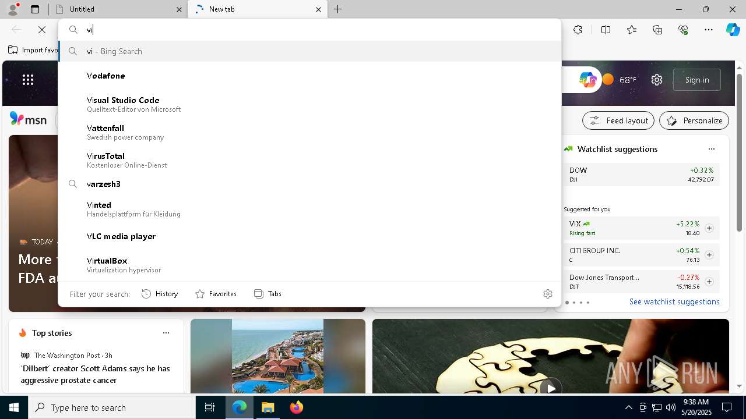The width and height of the screenshot is (746, 419).
Task: Open the DOW watchlist row
Action: [x=642, y=175]
